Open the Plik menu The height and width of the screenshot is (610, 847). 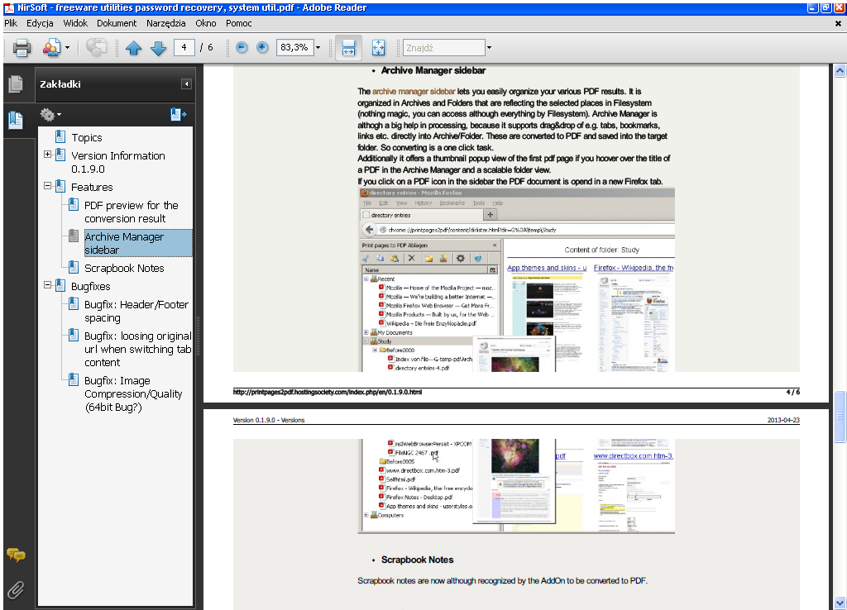[x=11, y=23]
